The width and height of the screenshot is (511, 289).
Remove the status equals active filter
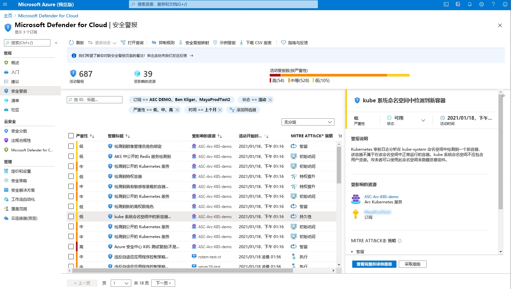pos(270,100)
